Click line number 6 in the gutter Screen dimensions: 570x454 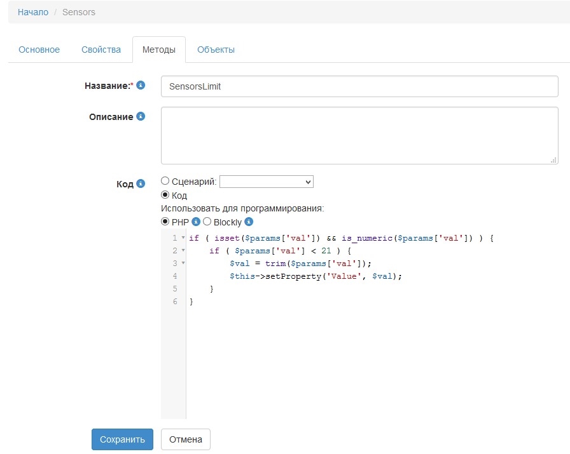pyautogui.click(x=175, y=302)
